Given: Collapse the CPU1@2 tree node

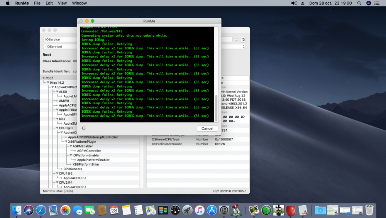Looking at the screenshot, I should point(57,174).
